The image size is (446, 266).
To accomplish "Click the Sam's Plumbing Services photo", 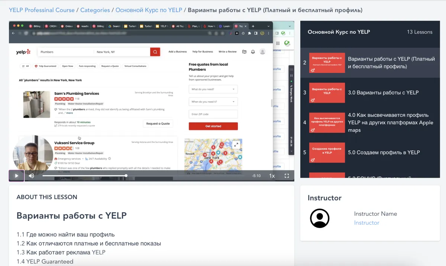I will tap(36, 105).
